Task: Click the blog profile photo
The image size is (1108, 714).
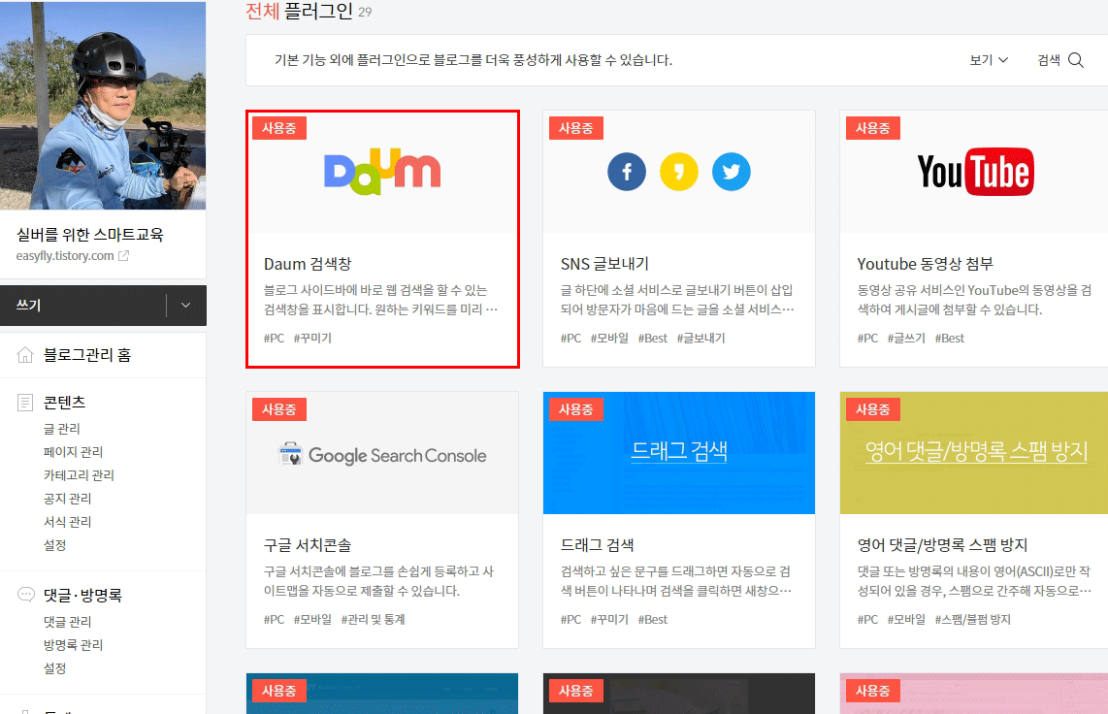Action: pos(103,105)
